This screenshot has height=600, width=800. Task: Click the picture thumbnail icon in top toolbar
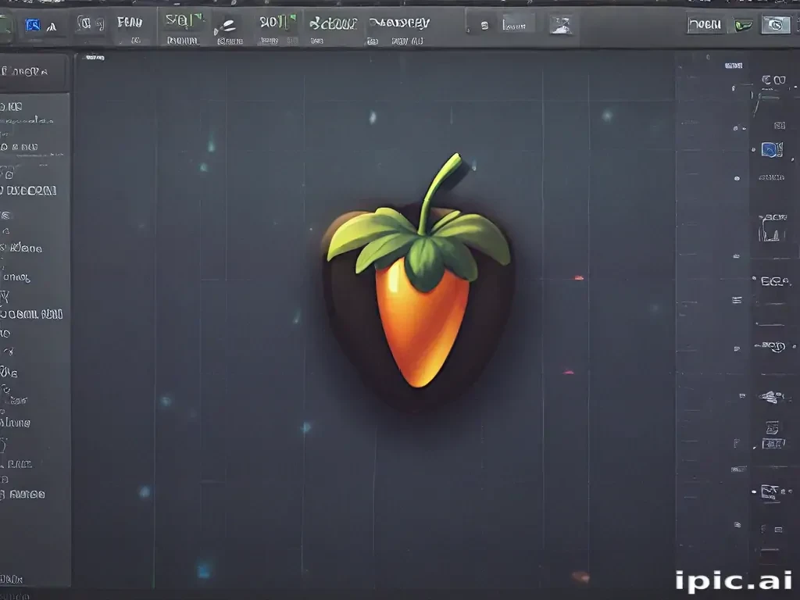(561, 24)
